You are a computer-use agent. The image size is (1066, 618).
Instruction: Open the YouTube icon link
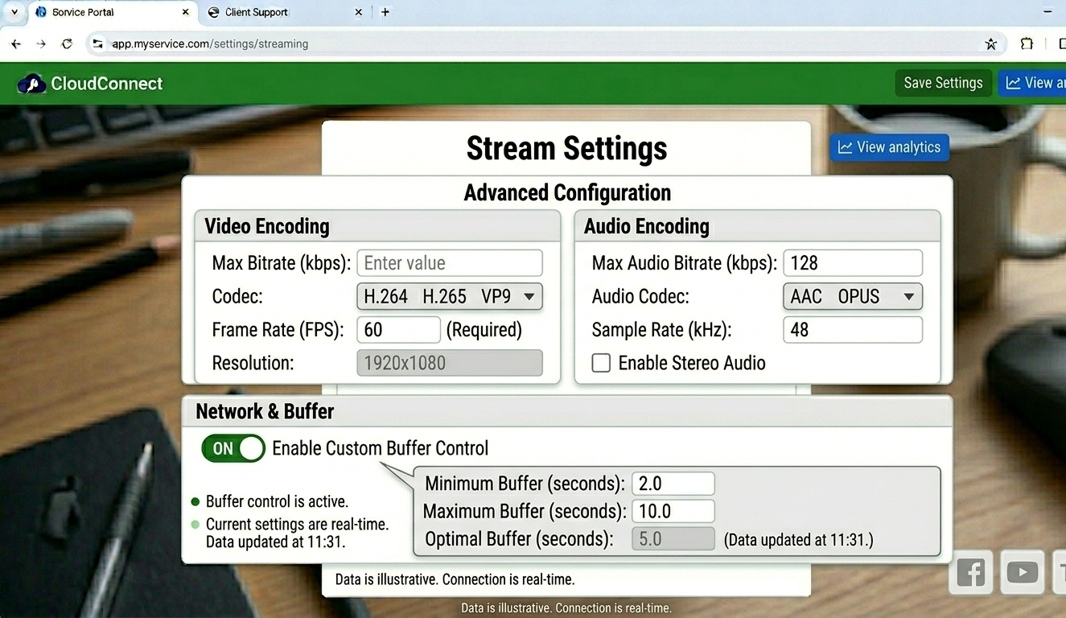[1022, 573]
